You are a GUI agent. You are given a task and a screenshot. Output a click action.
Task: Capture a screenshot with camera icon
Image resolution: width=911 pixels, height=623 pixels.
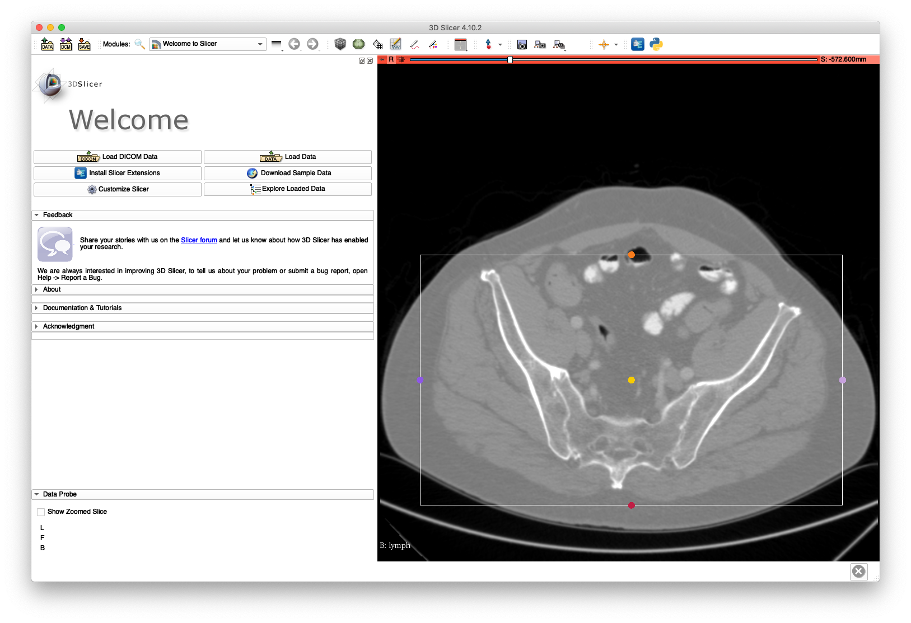[522, 44]
